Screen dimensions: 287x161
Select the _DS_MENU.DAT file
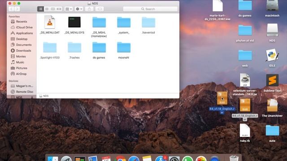pyautogui.click(x=50, y=25)
